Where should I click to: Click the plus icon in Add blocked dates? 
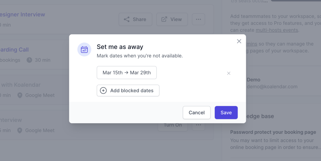point(103,91)
